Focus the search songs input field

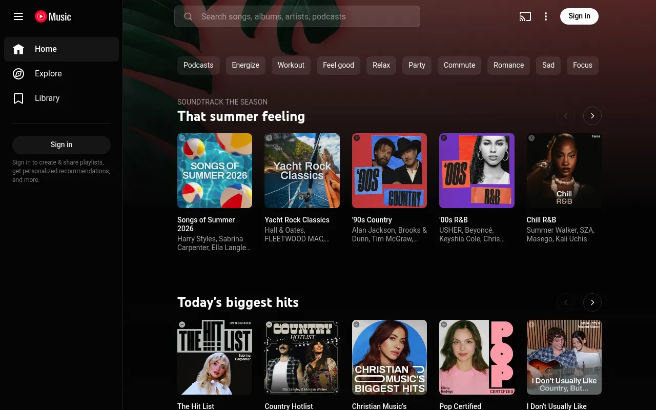[x=297, y=16]
